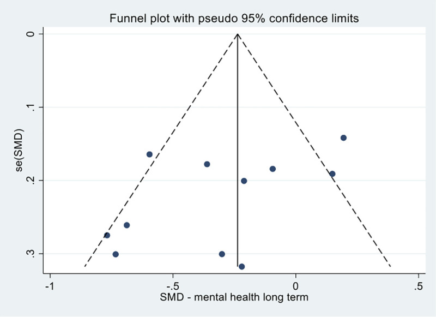436x317 pixels.
Task: Select the data point just right of the vertical line
Action: tap(244, 181)
